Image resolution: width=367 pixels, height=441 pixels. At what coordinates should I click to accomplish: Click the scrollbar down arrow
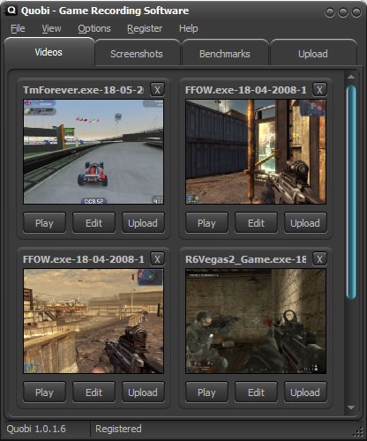(351, 407)
